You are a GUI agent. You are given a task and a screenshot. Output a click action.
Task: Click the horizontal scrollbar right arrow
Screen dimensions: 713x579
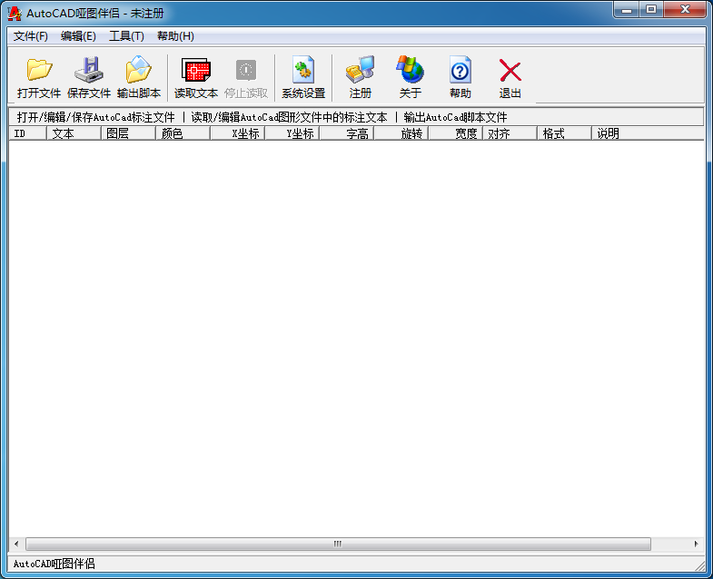point(696,545)
